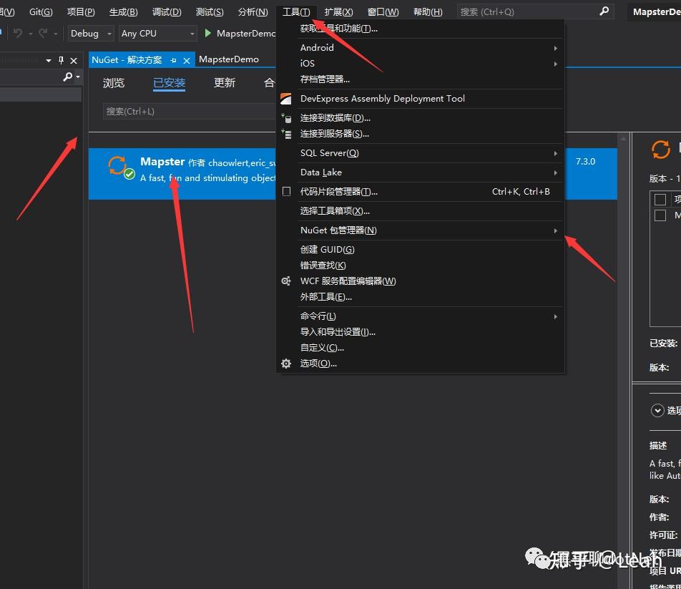Pin the NuGet solution tab

coord(173,60)
